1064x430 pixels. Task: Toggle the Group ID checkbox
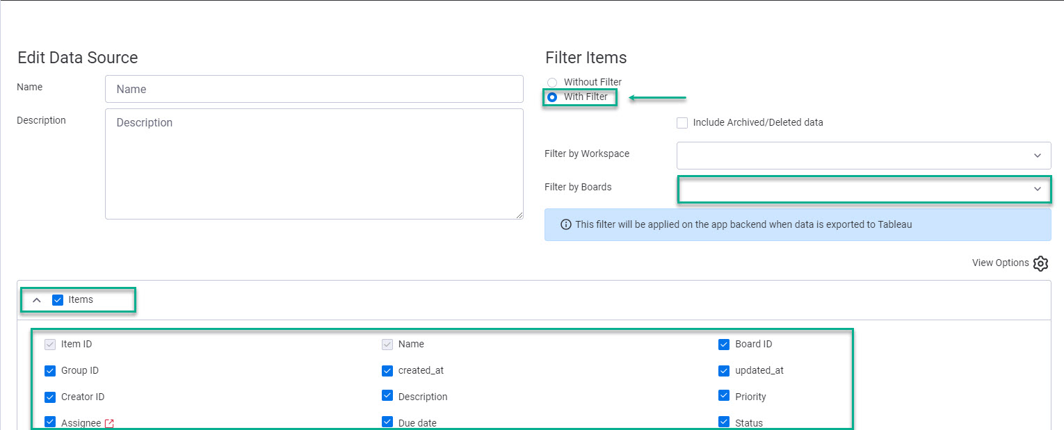pyautogui.click(x=50, y=371)
